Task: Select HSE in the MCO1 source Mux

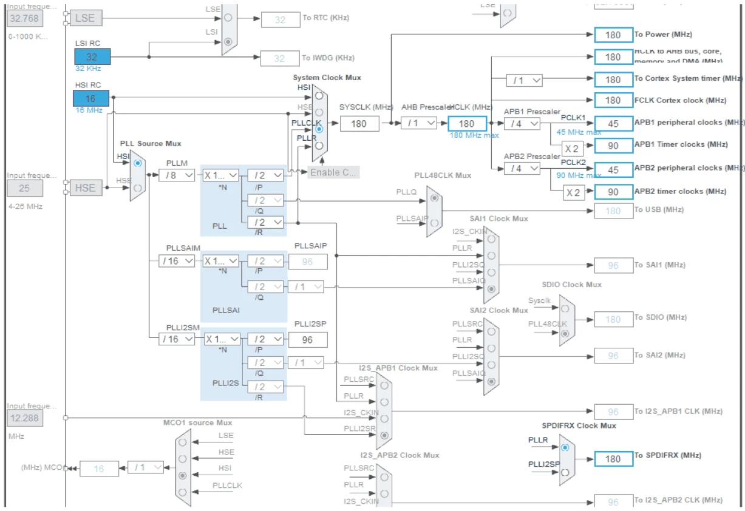Action: 183,459
